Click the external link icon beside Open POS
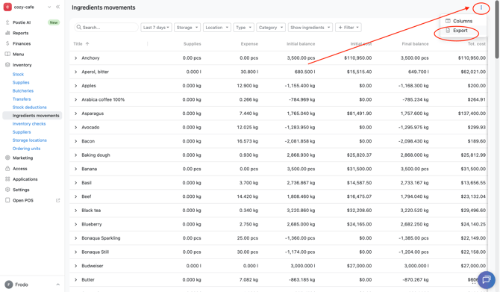Image resolution: width=500 pixels, height=292 pixels. (x=57, y=200)
